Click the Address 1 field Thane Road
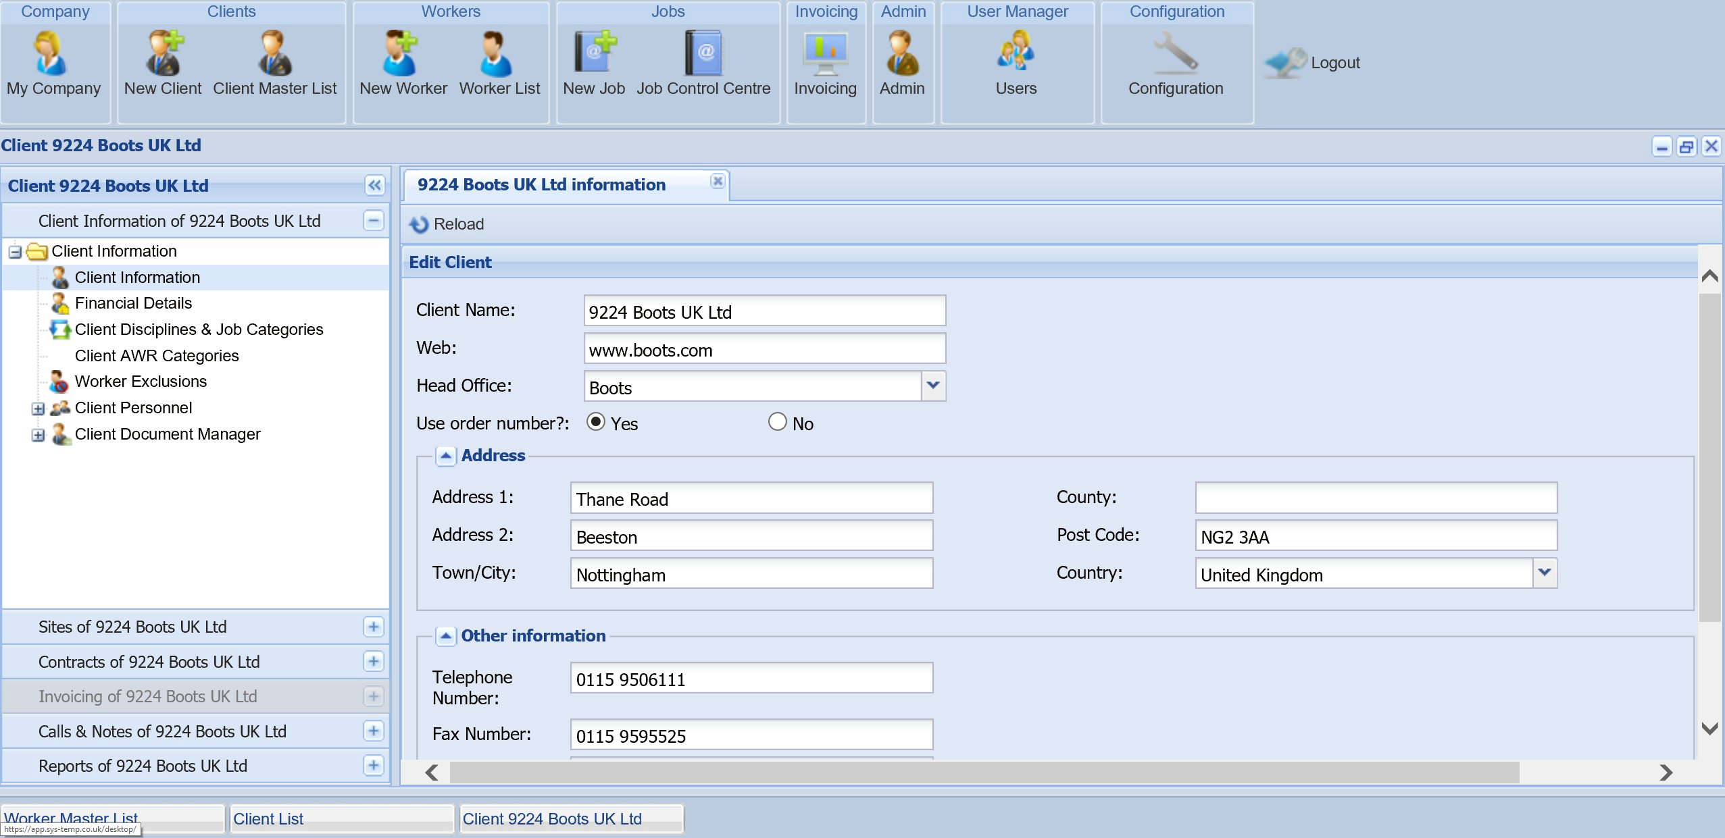This screenshot has width=1725, height=838. (752, 498)
